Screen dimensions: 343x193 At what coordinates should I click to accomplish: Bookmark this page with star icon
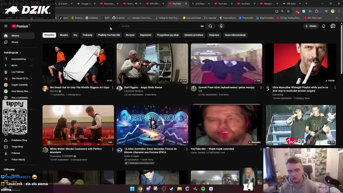[288, 11]
